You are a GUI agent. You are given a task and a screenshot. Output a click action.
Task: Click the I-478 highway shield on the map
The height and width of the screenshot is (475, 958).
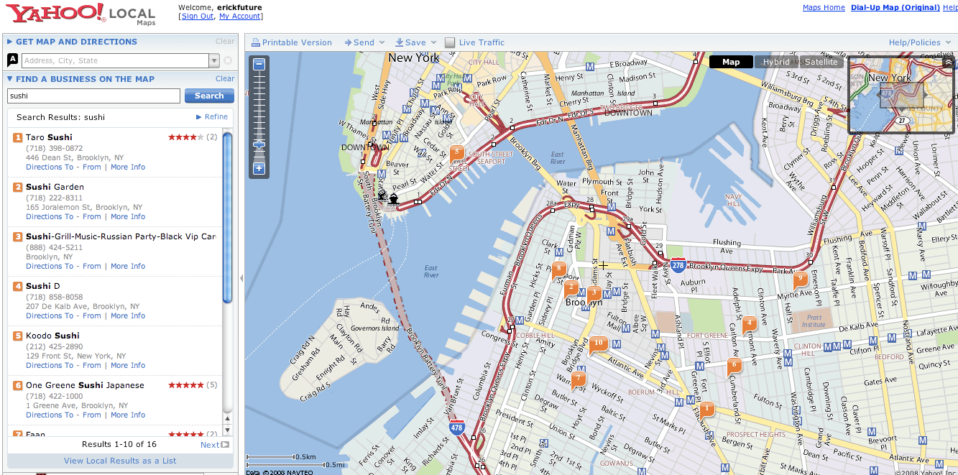(x=456, y=428)
